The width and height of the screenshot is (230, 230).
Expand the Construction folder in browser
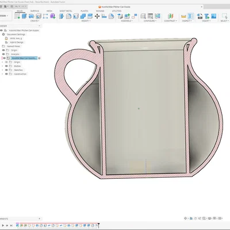click(2, 74)
